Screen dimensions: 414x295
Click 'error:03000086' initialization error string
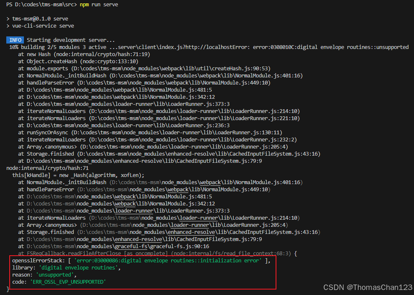tap(168, 261)
